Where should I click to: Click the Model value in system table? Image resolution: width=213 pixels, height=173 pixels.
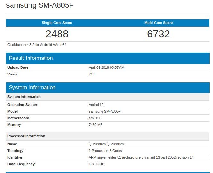coord(104,111)
